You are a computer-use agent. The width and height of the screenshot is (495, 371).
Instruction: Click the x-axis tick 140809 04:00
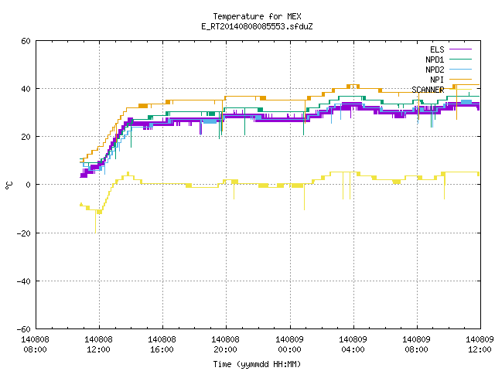pos(353,345)
